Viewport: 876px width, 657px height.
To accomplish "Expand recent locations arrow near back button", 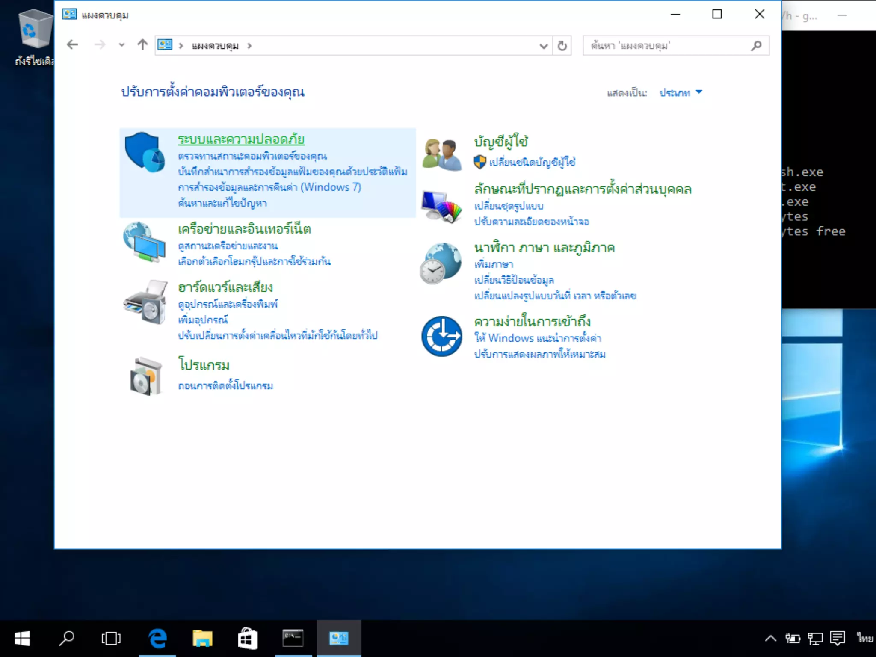I will point(121,45).
